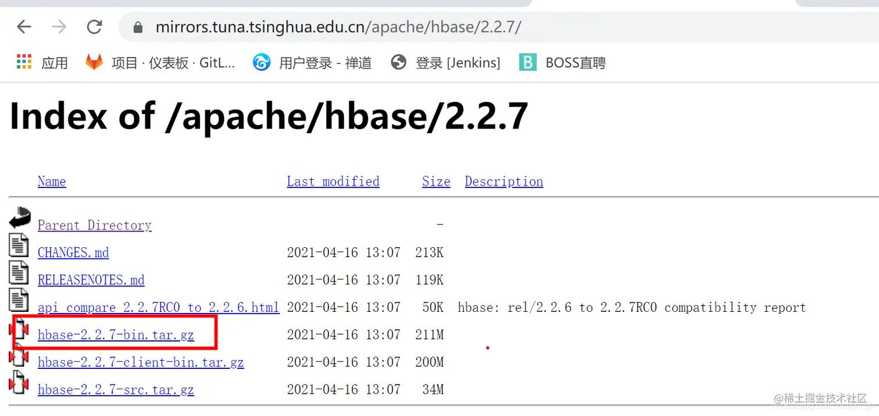This screenshot has width=879, height=416.
Task: Click the Index of /apache/hbase/2.2.7 heading
Action: click(x=269, y=116)
